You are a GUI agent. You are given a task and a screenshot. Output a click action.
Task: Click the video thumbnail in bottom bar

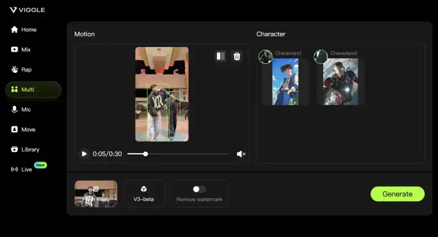coord(96,194)
